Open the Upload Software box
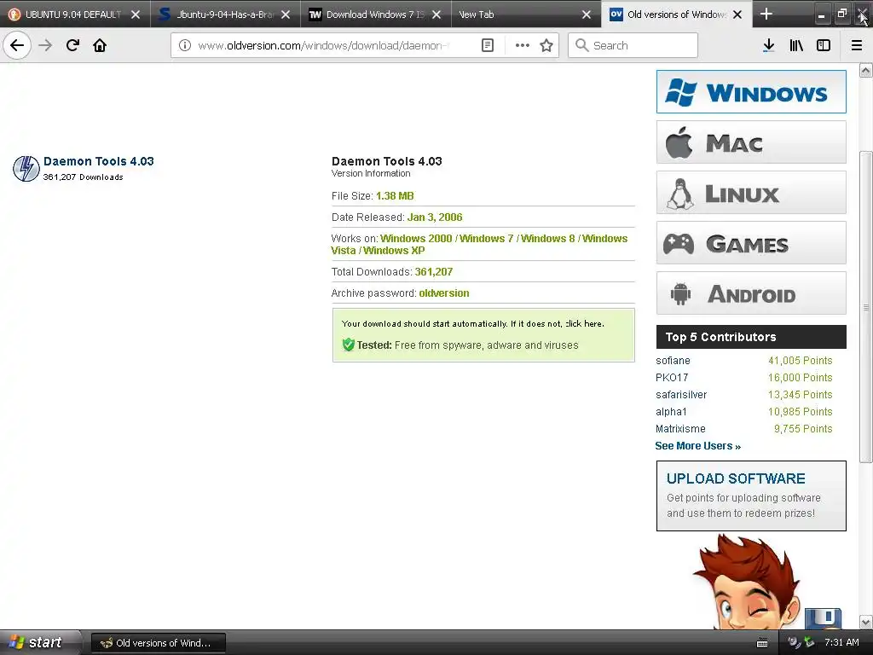The image size is (873, 655). [x=751, y=496]
